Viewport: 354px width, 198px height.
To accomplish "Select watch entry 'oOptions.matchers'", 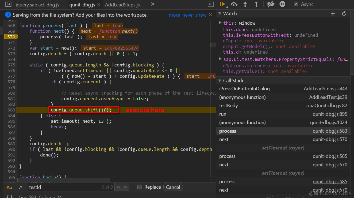I will coord(268,66).
